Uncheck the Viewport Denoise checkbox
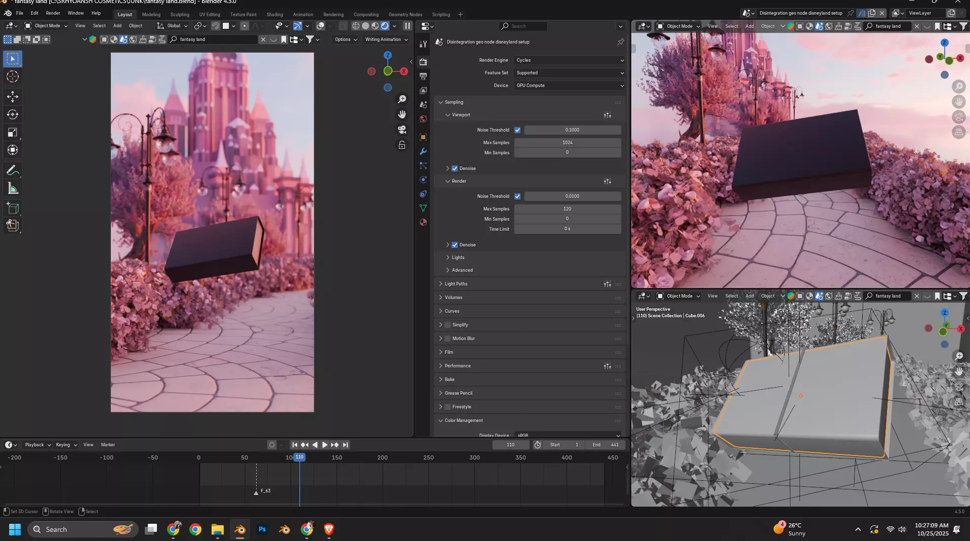 [x=455, y=169]
